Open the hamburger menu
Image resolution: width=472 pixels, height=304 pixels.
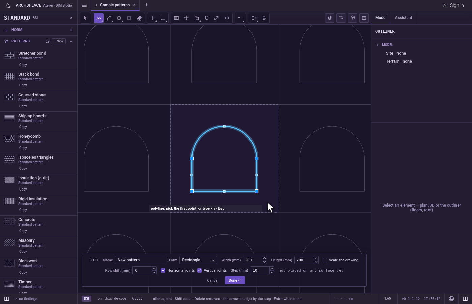pyautogui.click(x=84, y=5)
